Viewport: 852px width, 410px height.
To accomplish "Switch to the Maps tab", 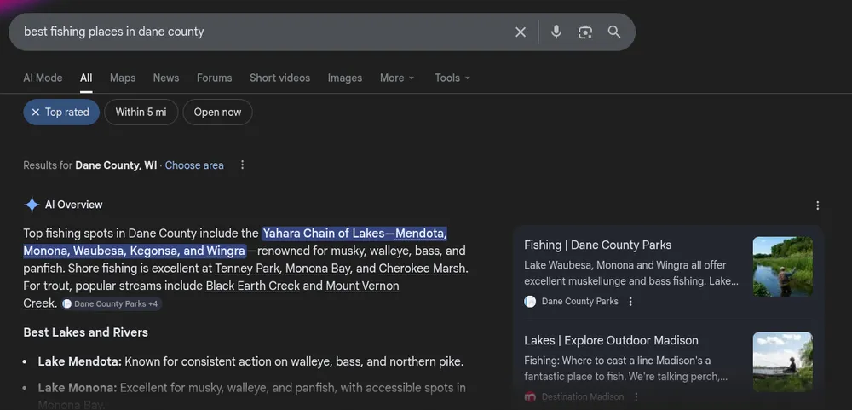I will pyautogui.click(x=123, y=78).
